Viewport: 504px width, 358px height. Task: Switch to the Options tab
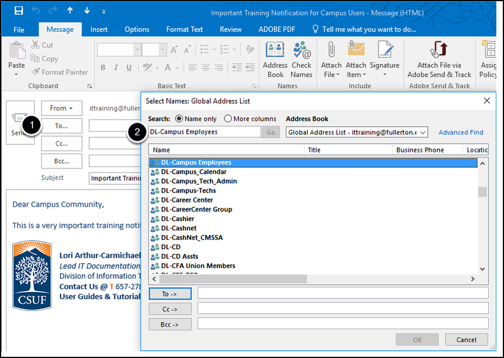(137, 29)
